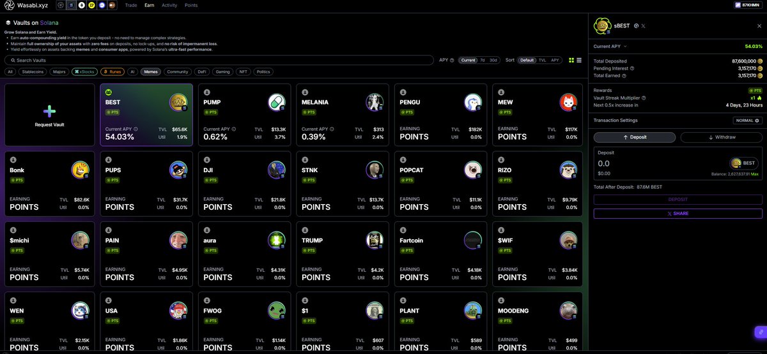The image size is (767, 354).
Task: Filter vaults by NFT category
Action: 243,72
